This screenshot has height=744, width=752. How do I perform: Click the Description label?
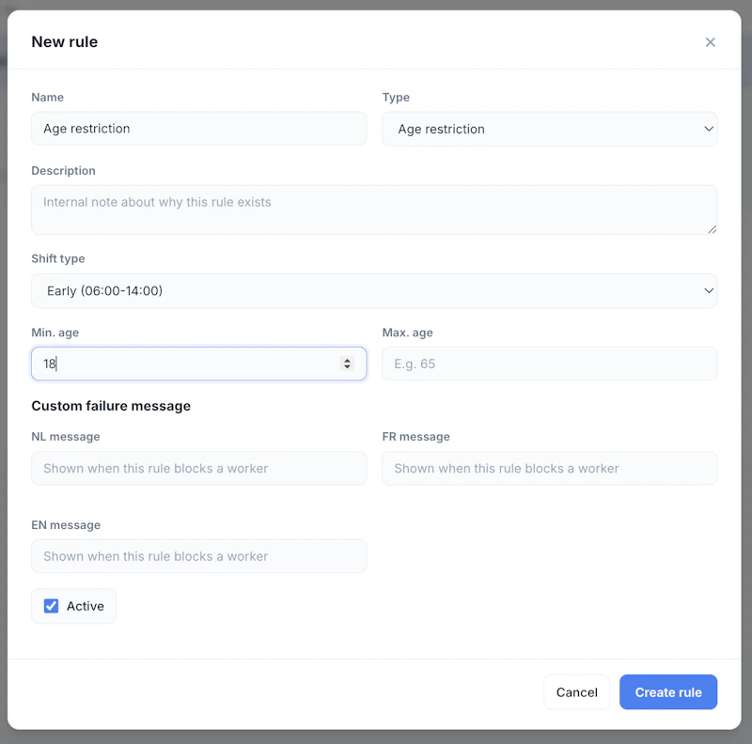pos(63,171)
